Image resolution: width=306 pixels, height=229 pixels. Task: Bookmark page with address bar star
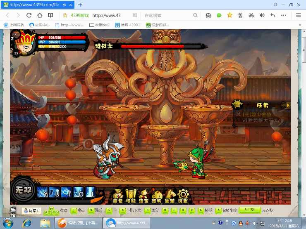click(65, 15)
